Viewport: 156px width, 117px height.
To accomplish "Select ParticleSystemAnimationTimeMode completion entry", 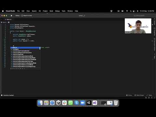I will (25, 59).
